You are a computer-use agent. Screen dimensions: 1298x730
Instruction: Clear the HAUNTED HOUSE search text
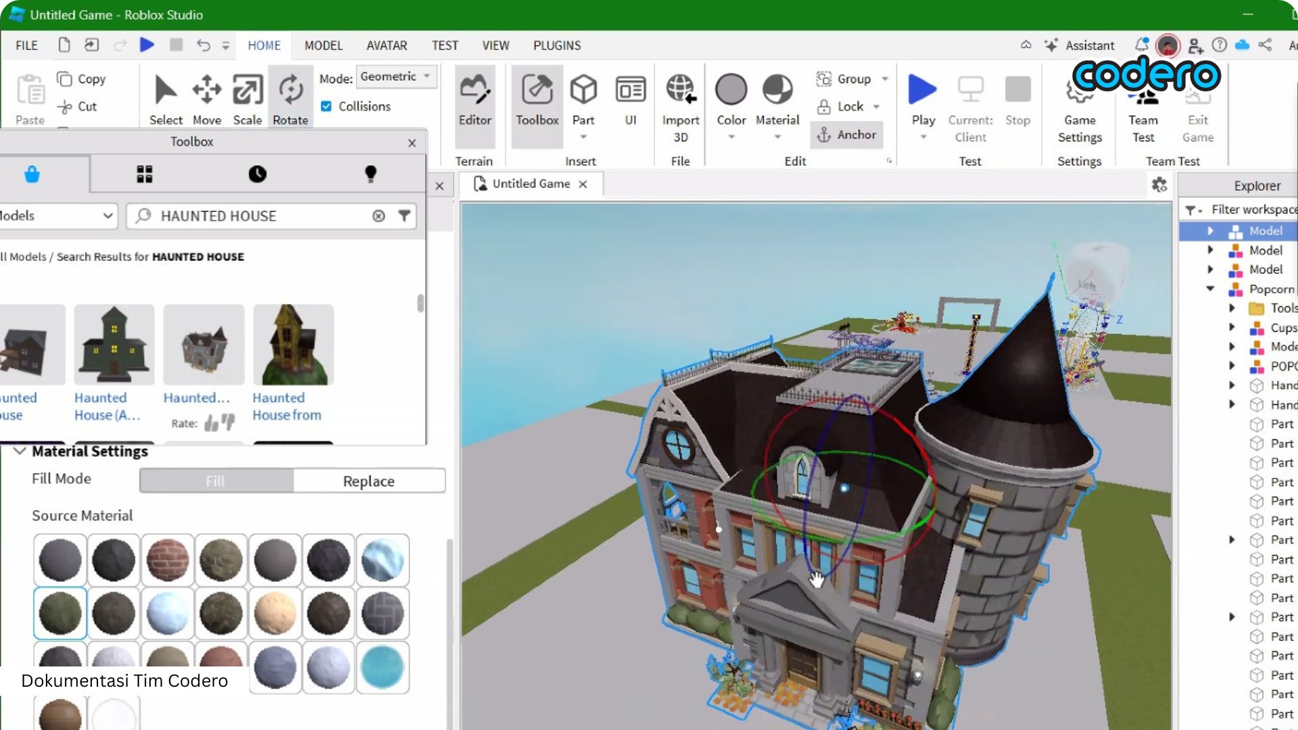click(x=379, y=216)
